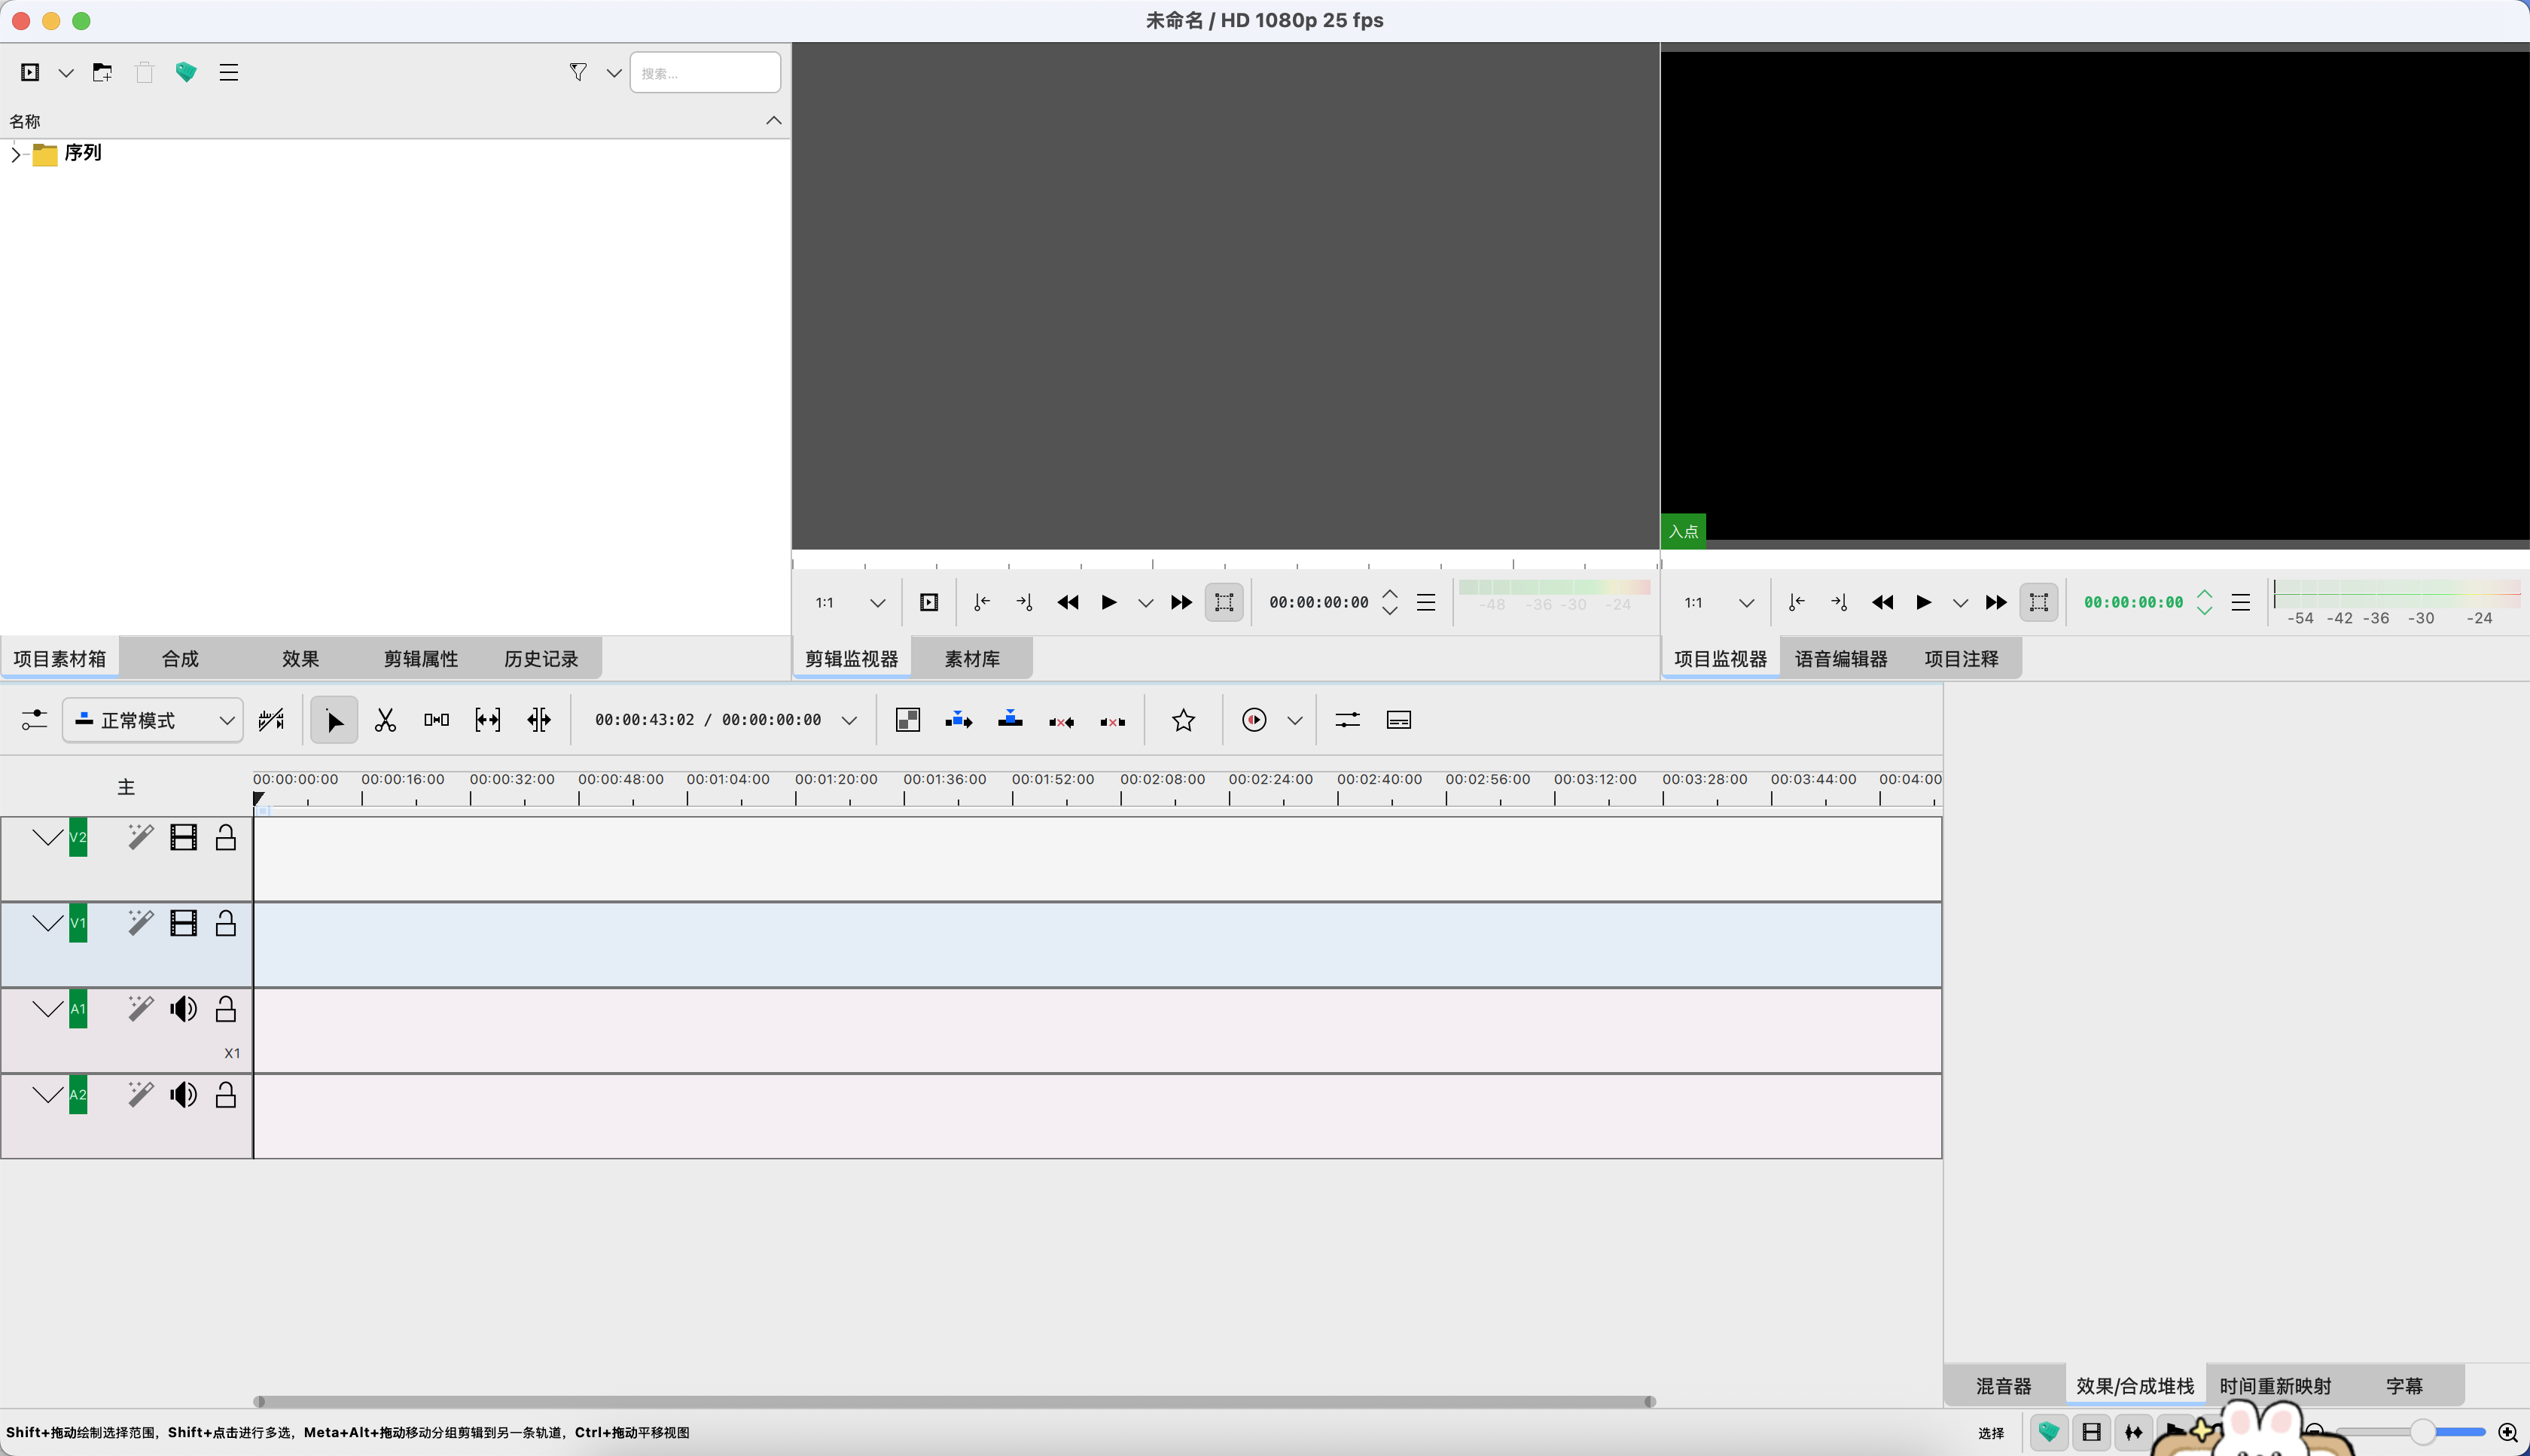The width and height of the screenshot is (2530, 1456).
Task: Click the extract timeline zone icon
Action: pos(1061,722)
